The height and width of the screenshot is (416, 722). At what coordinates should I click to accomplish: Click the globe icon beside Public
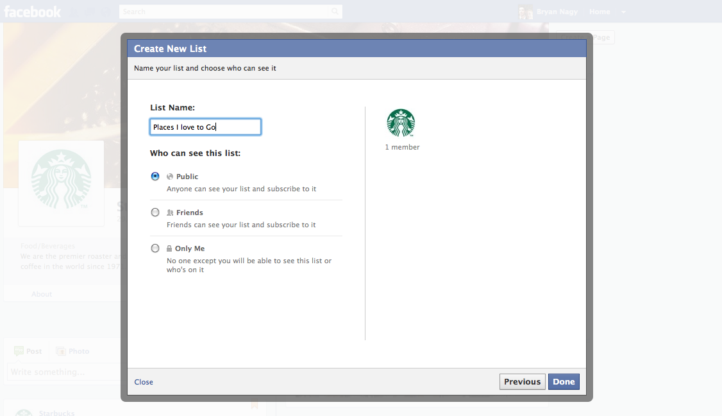(x=170, y=177)
